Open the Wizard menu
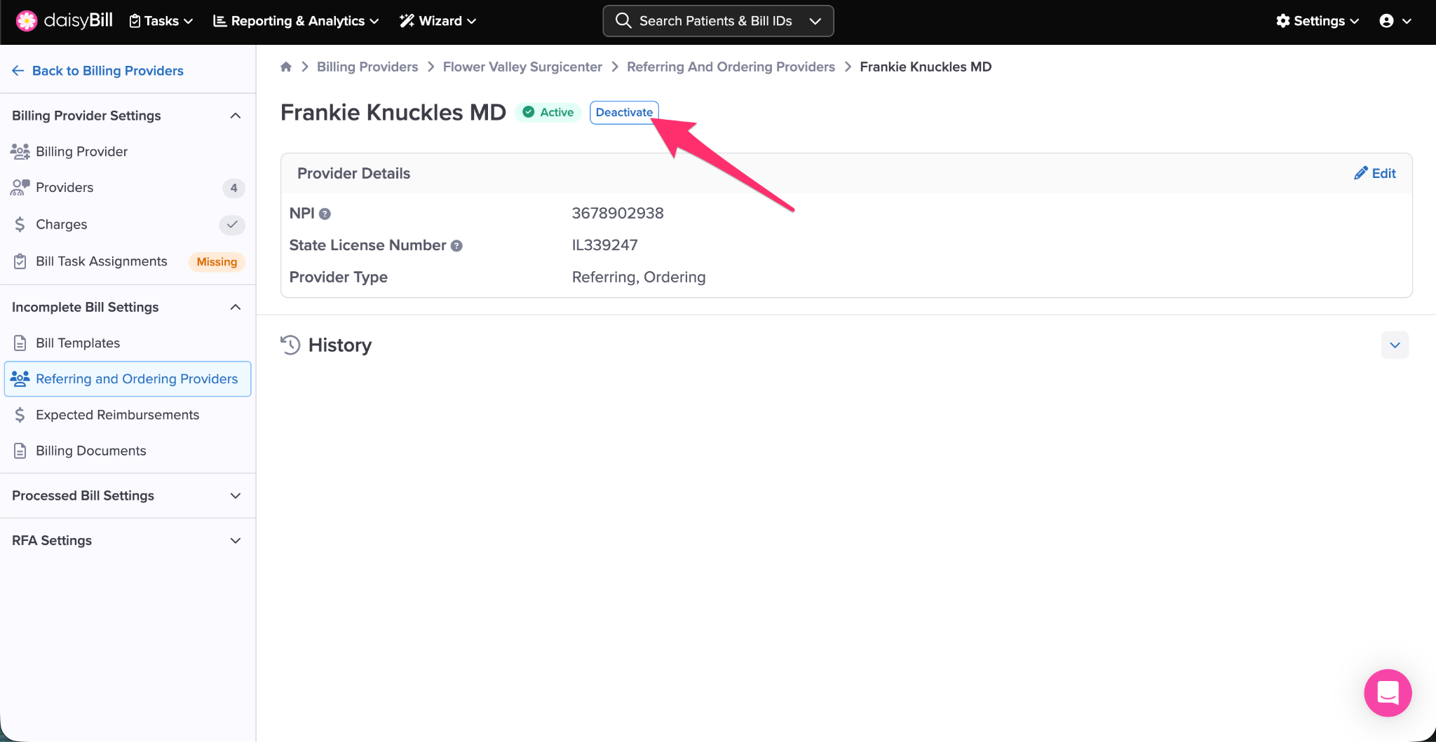 (x=438, y=21)
